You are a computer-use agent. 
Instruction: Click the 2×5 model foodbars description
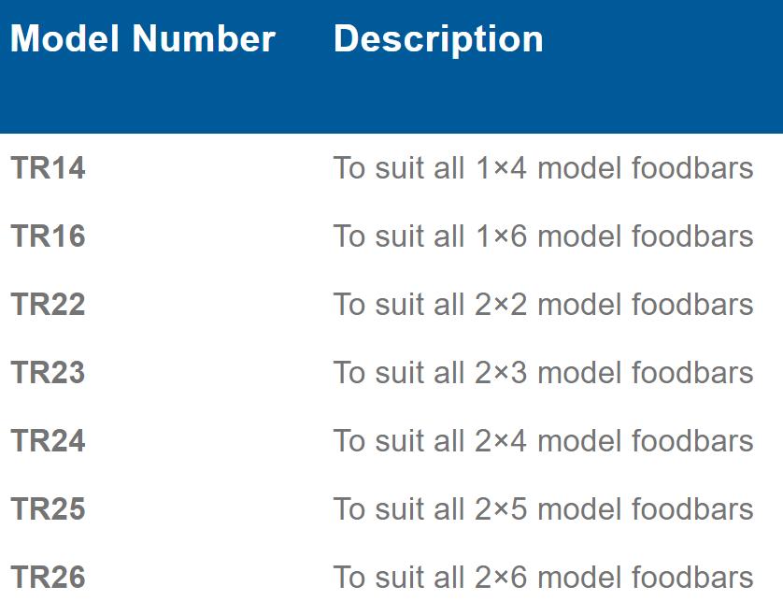543,510
